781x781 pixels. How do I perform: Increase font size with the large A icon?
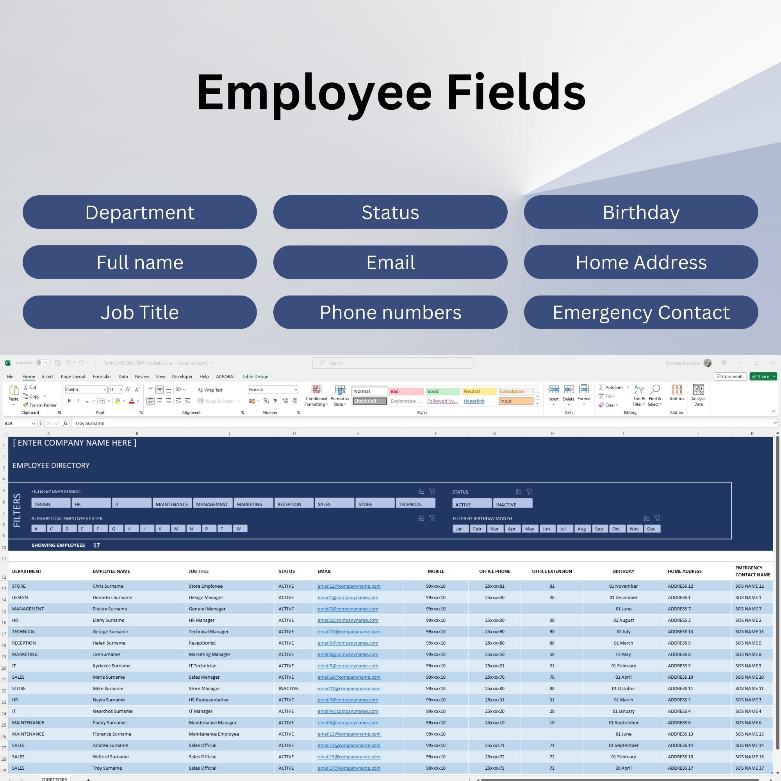pyautogui.click(x=128, y=390)
